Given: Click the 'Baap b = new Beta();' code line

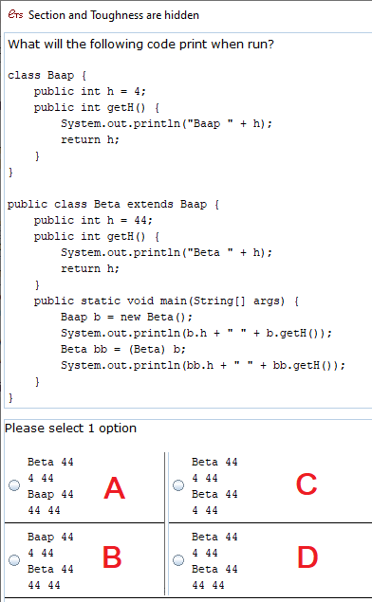Looking at the screenshot, I should (126, 318).
